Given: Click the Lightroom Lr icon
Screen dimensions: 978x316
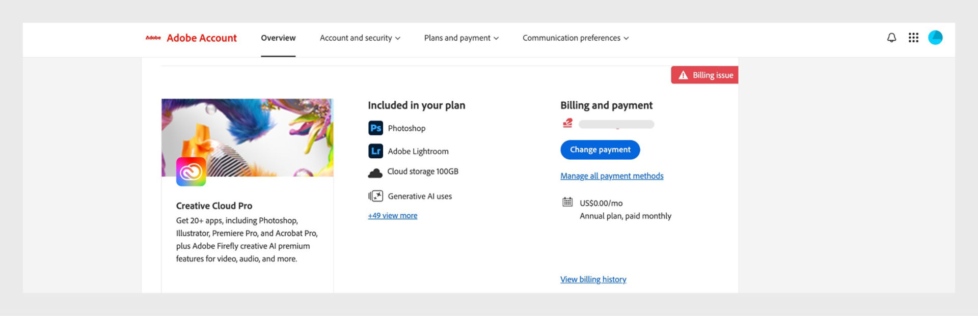Looking at the screenshot, I should click(x=375, y=151).
